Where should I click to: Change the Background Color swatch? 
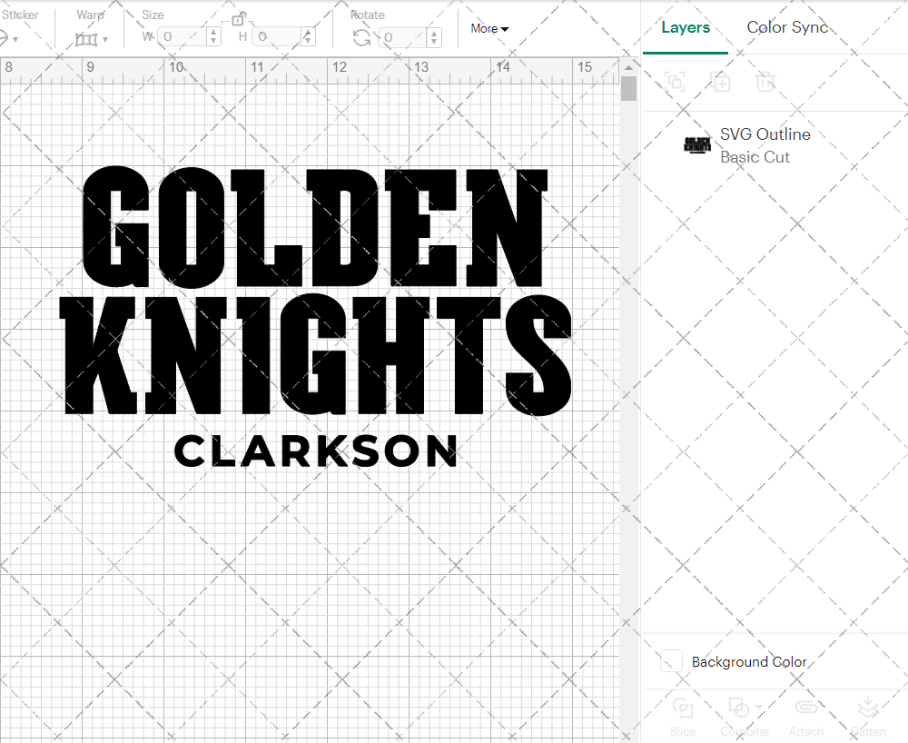point(672,661)
